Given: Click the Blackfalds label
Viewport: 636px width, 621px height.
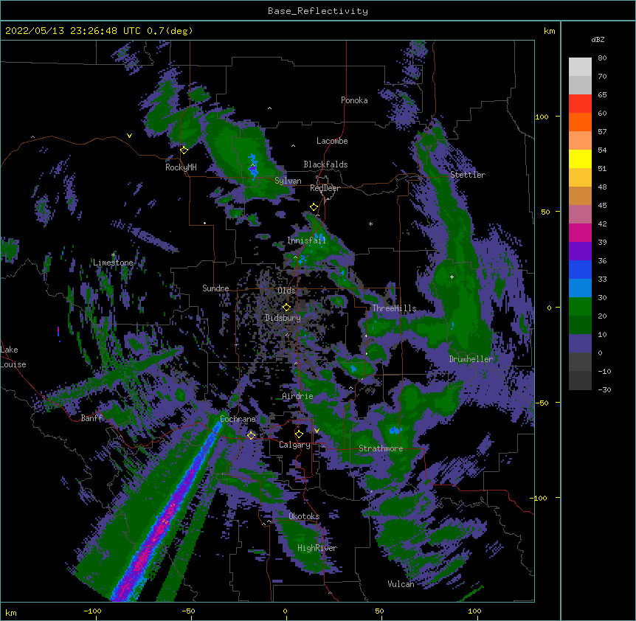Looking at the screenshot, I should 325,164.
